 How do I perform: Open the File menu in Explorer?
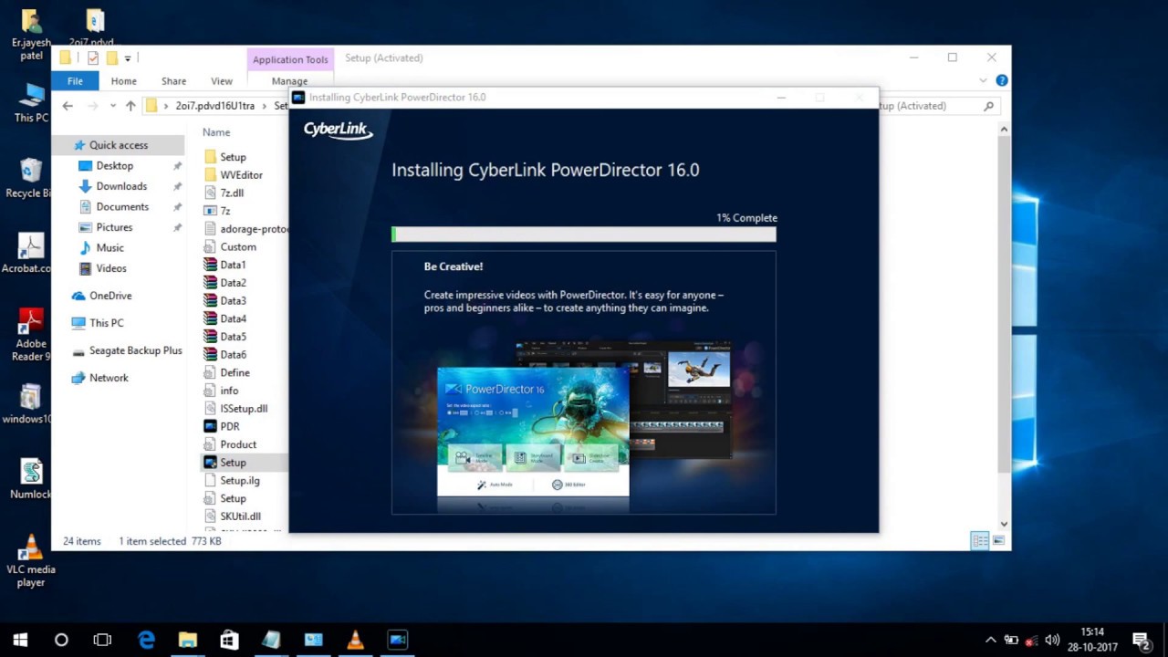[75, 80]
